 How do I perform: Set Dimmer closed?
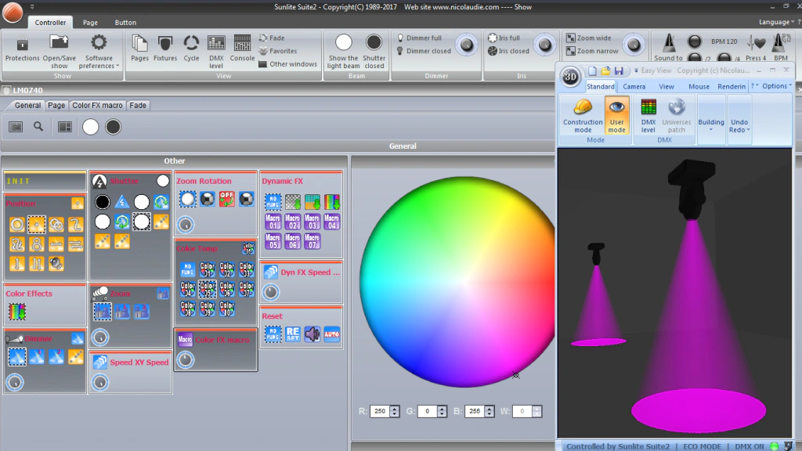point(424,51)
